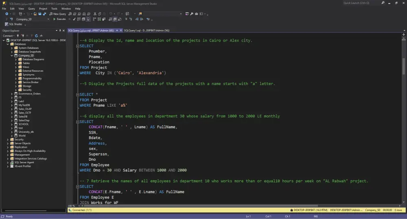The height and width of the screenshot is (219, 407).
Task: Click the Find in Files icon
Action: pos(140,14)
